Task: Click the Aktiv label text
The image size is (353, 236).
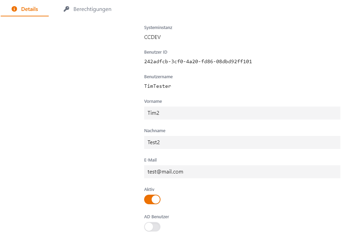Action: (149, 190)
